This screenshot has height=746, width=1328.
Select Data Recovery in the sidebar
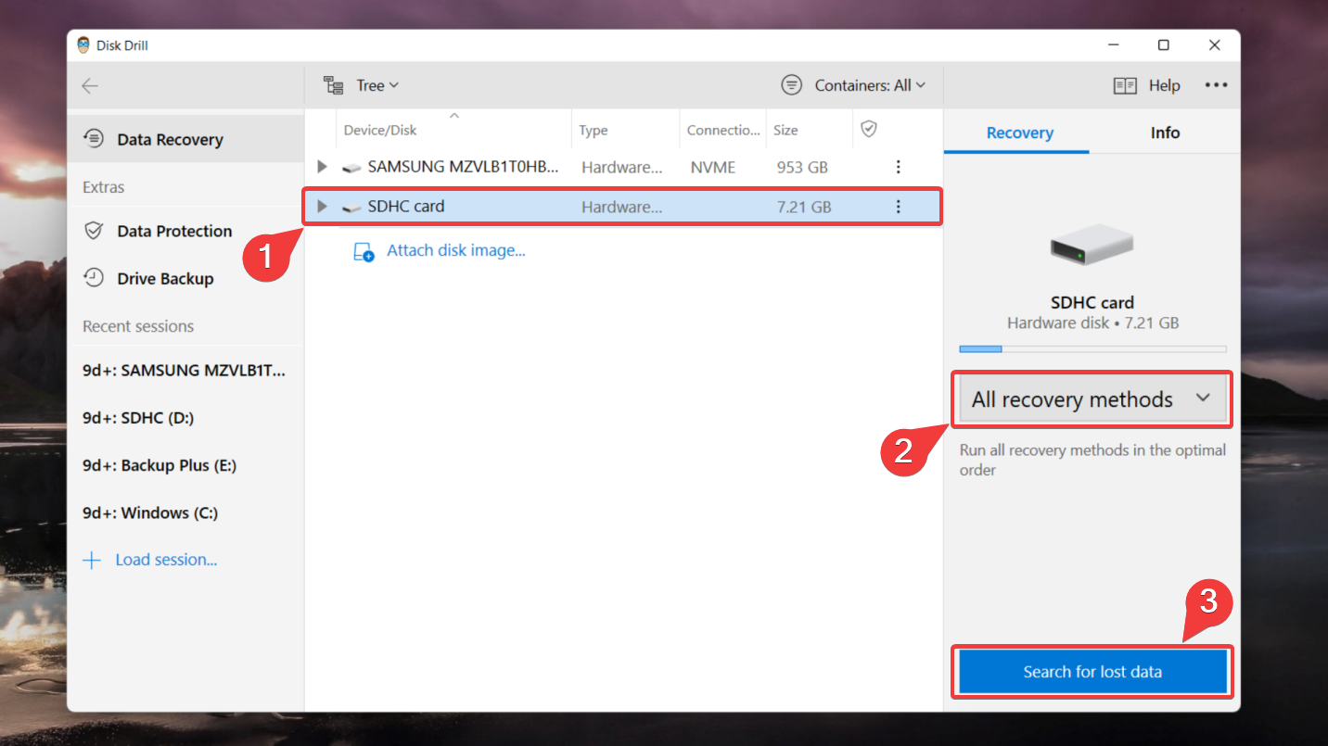[185, 139]
